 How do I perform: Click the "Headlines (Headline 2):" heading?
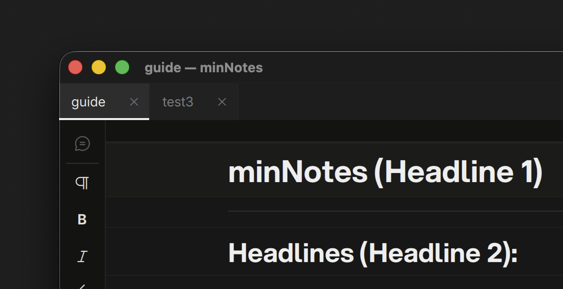(373, 253)
